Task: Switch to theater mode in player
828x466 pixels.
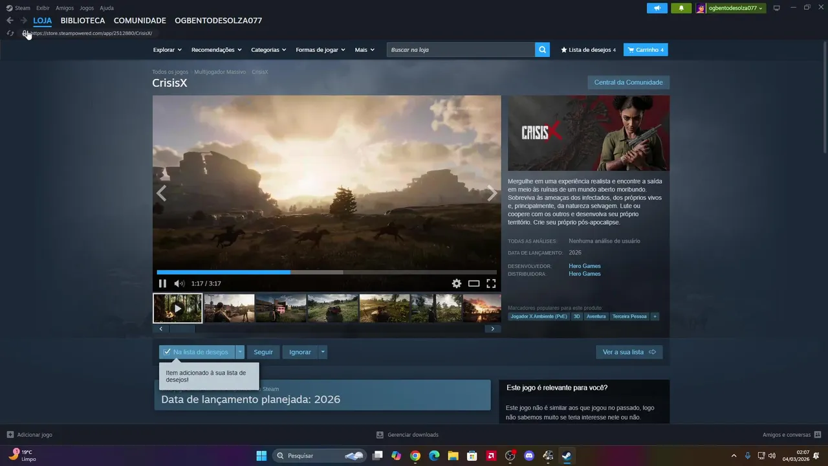Action: (x=474, y=283)
